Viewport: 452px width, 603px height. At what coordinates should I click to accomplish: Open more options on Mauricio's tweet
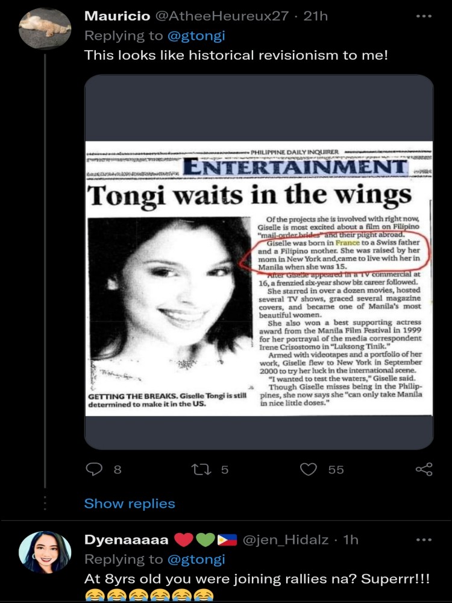coord(424,16)
